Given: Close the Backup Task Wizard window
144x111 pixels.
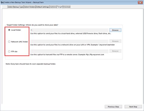Looking at the screenshot, I should [140, 2].
